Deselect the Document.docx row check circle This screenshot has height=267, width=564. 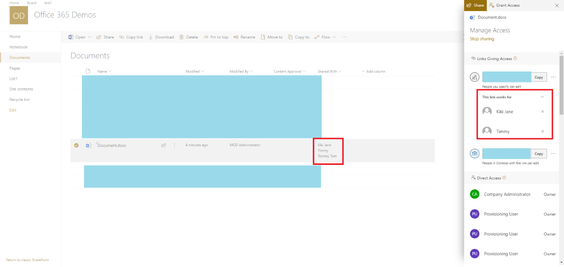(76, 145)
